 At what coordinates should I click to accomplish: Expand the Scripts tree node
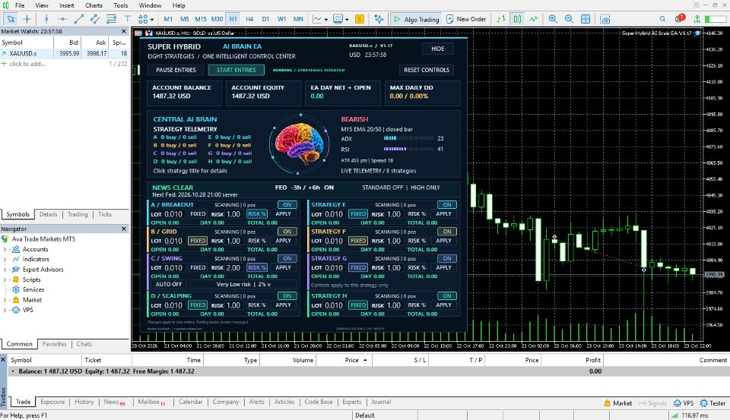[5, 280]
